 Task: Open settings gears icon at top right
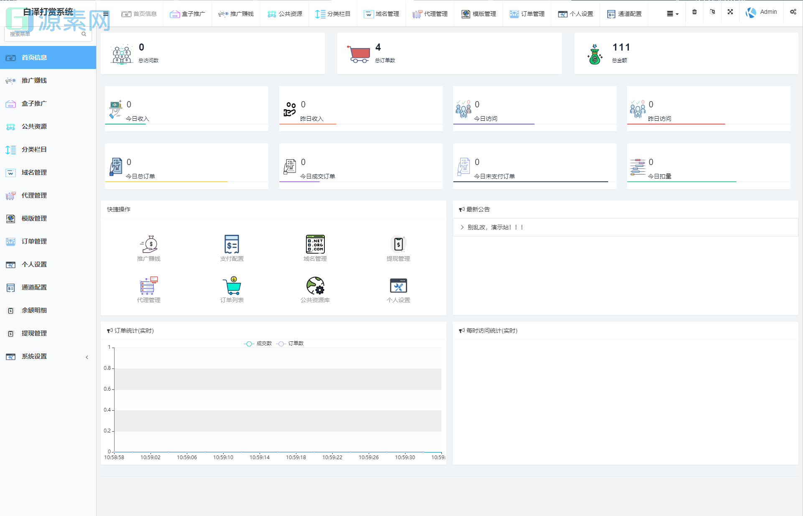point(793,12)
